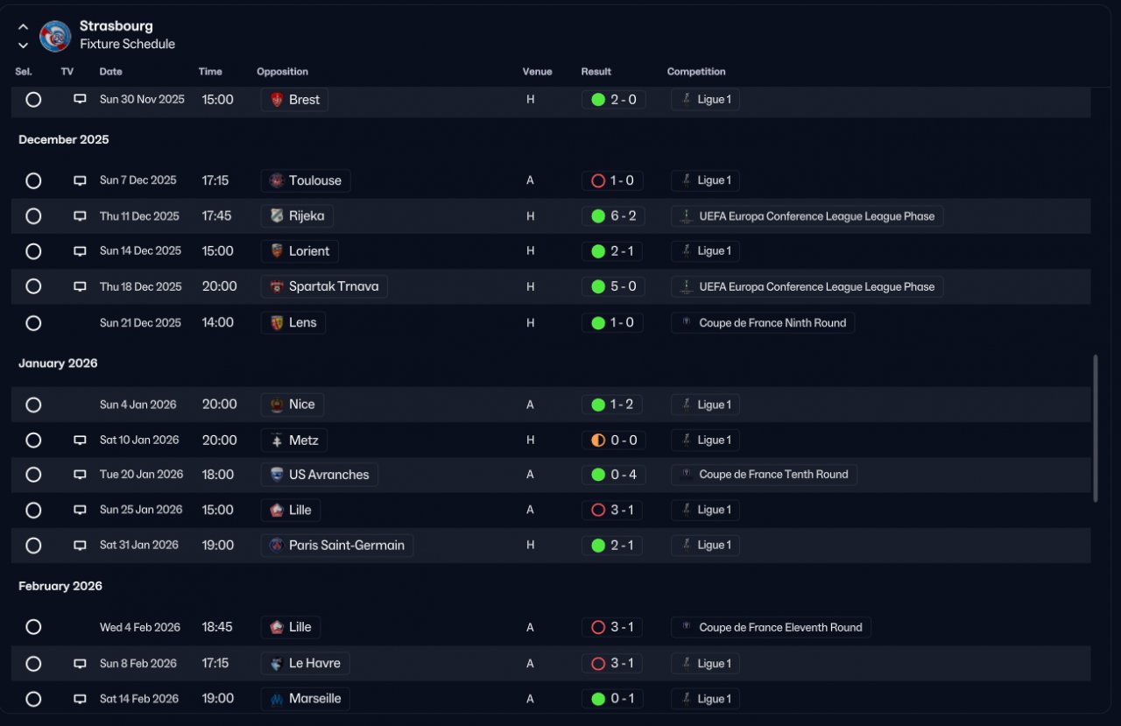Click TV icon for Toulouse fixture

(80, 180)
